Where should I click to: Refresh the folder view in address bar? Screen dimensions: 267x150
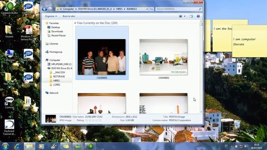[x=151, y=9]
